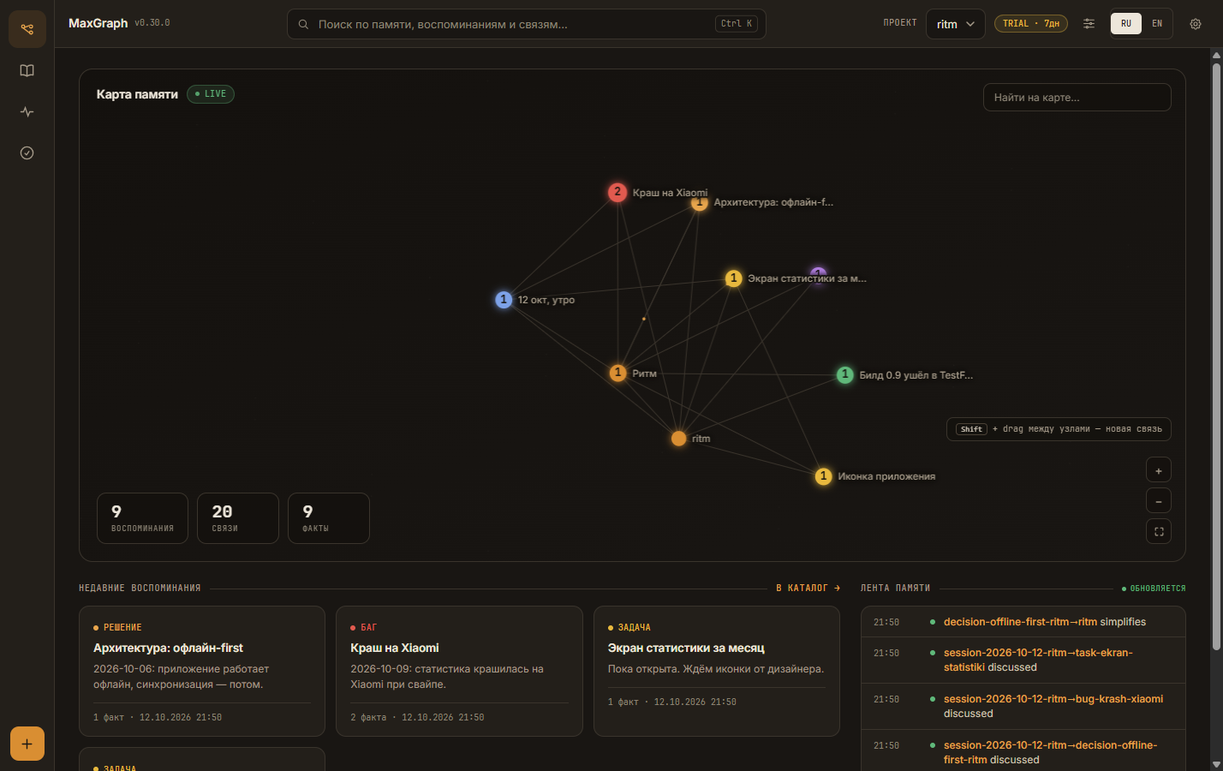This screenshot has height=771, width=1223.
Task: Zoom out on the memory map
Action: point(1159,501)
